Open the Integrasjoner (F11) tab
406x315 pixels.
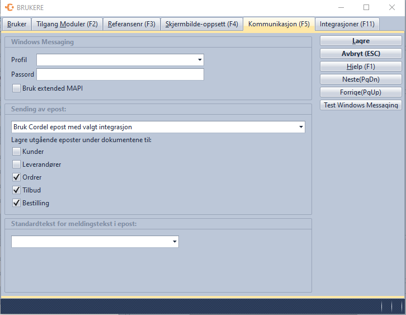[x=347, y=24]
